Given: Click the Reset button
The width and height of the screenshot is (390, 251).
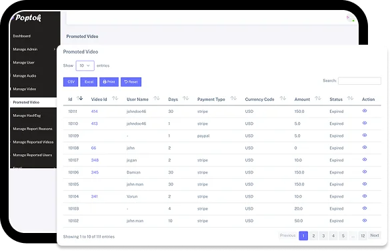Looking at the screenshot, I should [131, 82].
